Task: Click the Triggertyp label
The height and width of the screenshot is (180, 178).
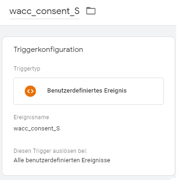Action: (27, 69)
